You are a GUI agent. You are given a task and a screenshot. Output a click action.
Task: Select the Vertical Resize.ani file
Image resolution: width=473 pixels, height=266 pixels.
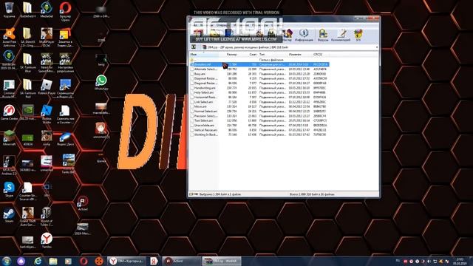(259, 130)
